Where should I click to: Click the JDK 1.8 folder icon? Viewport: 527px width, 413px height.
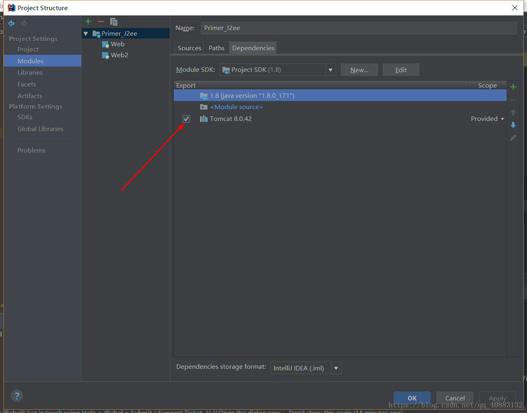pyautogui.click(x=204, y=96)
